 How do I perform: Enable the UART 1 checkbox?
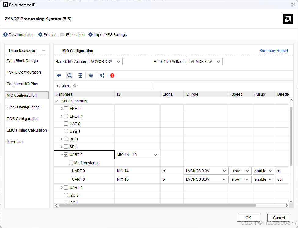66,187
